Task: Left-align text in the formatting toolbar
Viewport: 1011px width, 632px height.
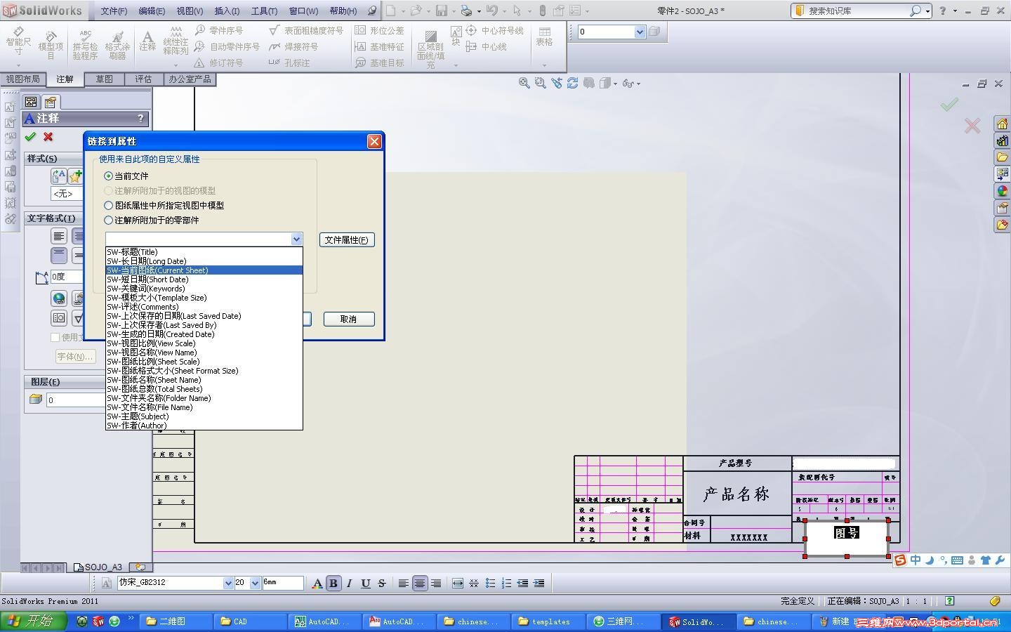Action: (404, 583)
